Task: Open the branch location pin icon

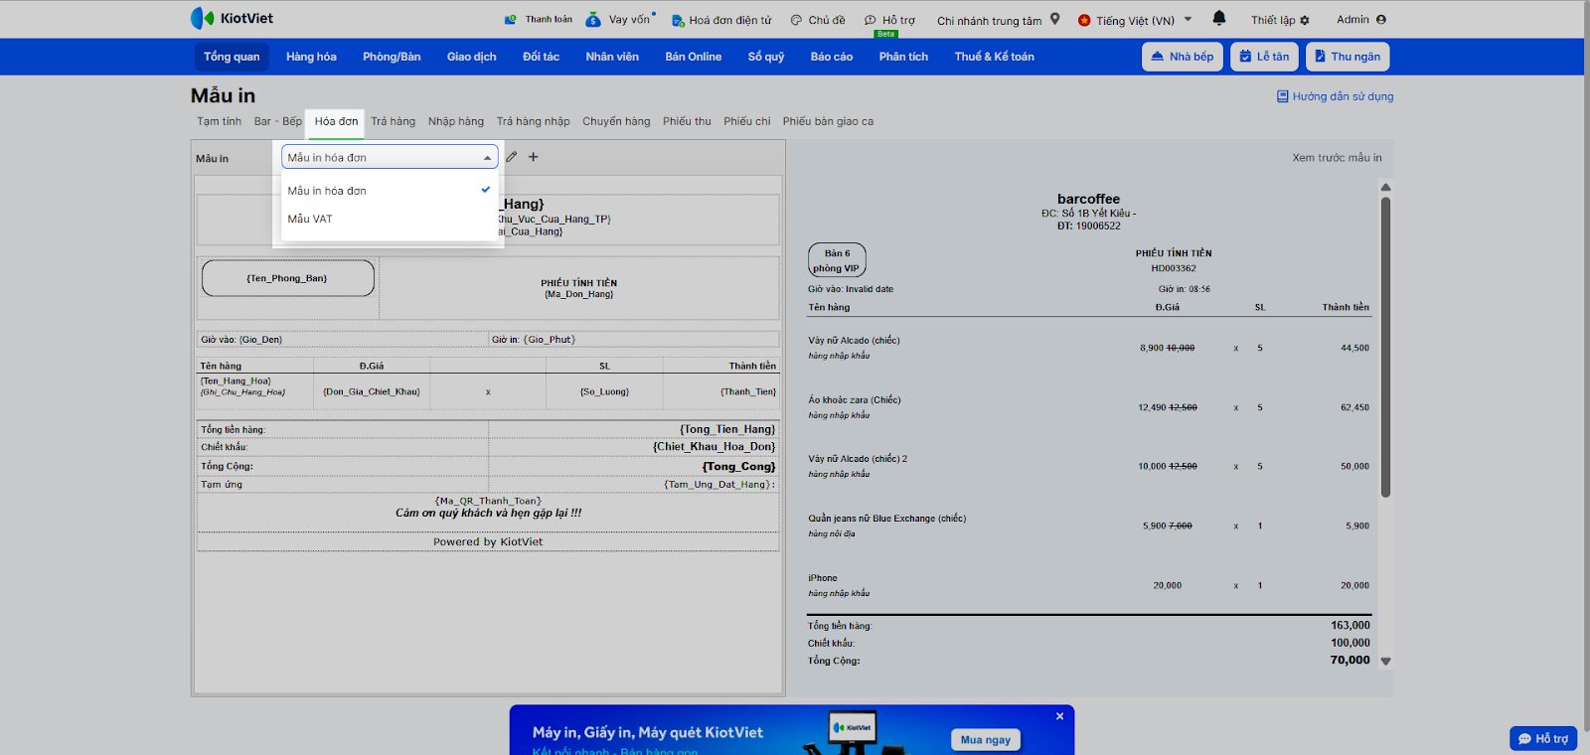Action: pyautogui.click(x=1055, y=19)
